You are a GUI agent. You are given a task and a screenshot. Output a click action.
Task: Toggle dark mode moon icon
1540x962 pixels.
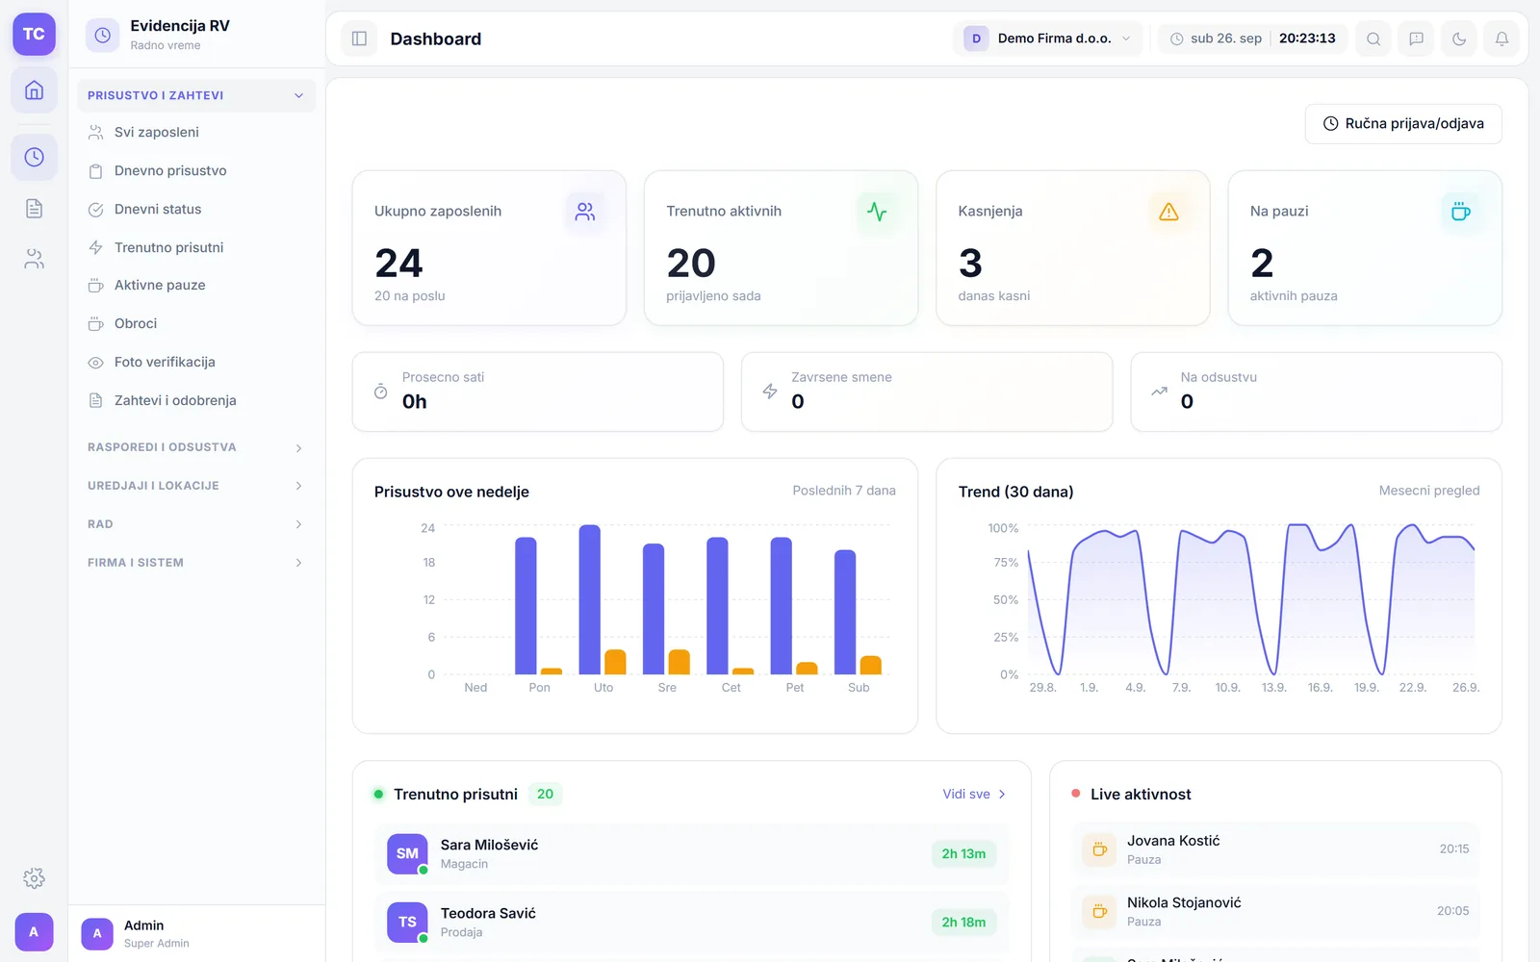coord(1459,38)
